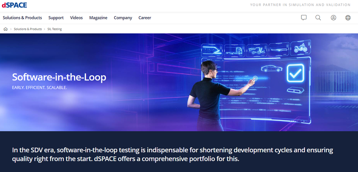Click the glowing checkmark graphic in the banner
Image resolution: width=358 pixels, height=172 pixels.
[x=295, y=73]
